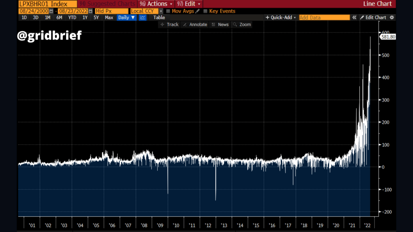Click the start date field 08/24/2000
This screenshot has width=413, height=232.
[x=33, y=11]
